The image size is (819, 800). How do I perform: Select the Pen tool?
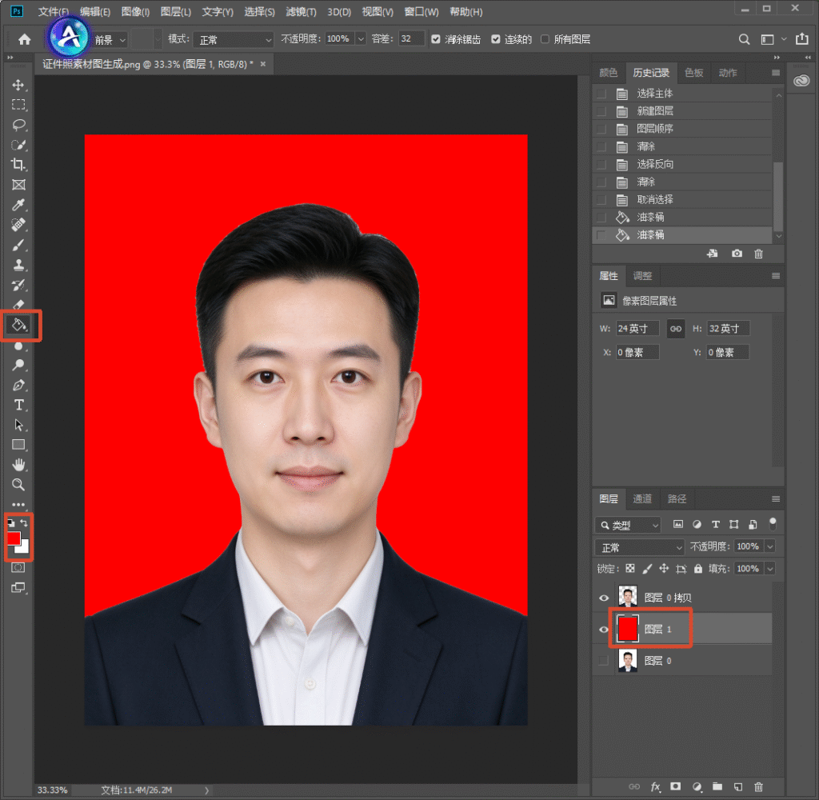tap(19, 385)
